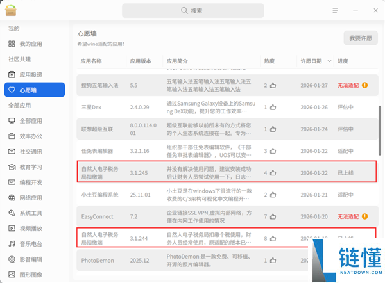Click warning icon beside EasyConnect 无法适配
The height and width of the screenshot is (283, 385).
tap(365, 216)
